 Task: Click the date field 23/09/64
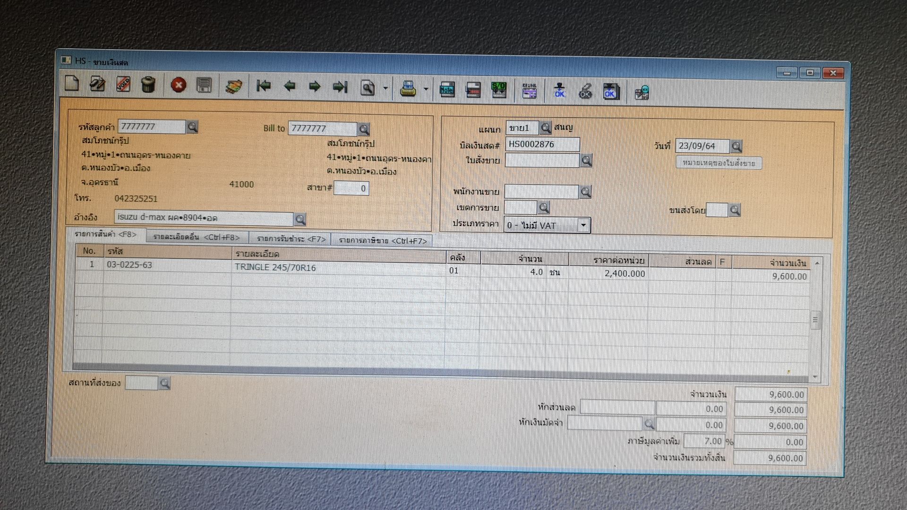[702, 146]
